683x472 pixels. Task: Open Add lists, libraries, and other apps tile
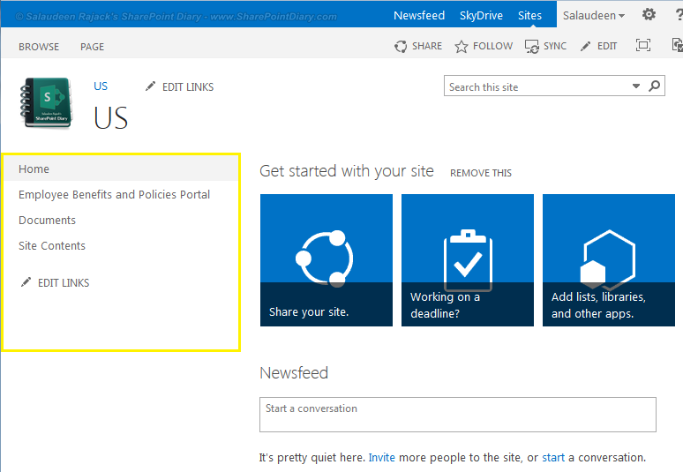point(609,260)
